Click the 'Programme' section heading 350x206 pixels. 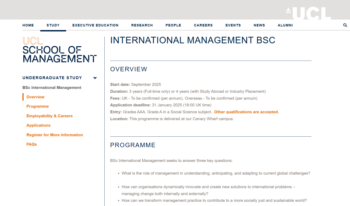pyautogui.click(x=133, y=145)
